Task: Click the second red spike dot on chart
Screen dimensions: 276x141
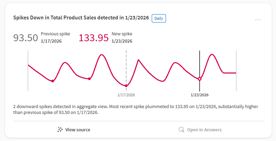Action: 90,79
